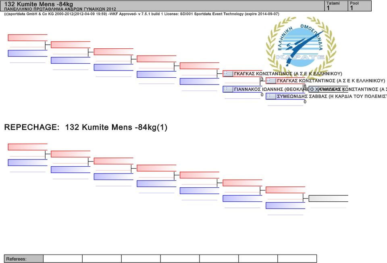This screenshot has width=387, height=263.
Task: Click finalist name ΓΚΑΓΚΑΣ ΚΩΝΣΤΑΝΤΙΝΟΣ beside score 3
Action: coord(331,81)
